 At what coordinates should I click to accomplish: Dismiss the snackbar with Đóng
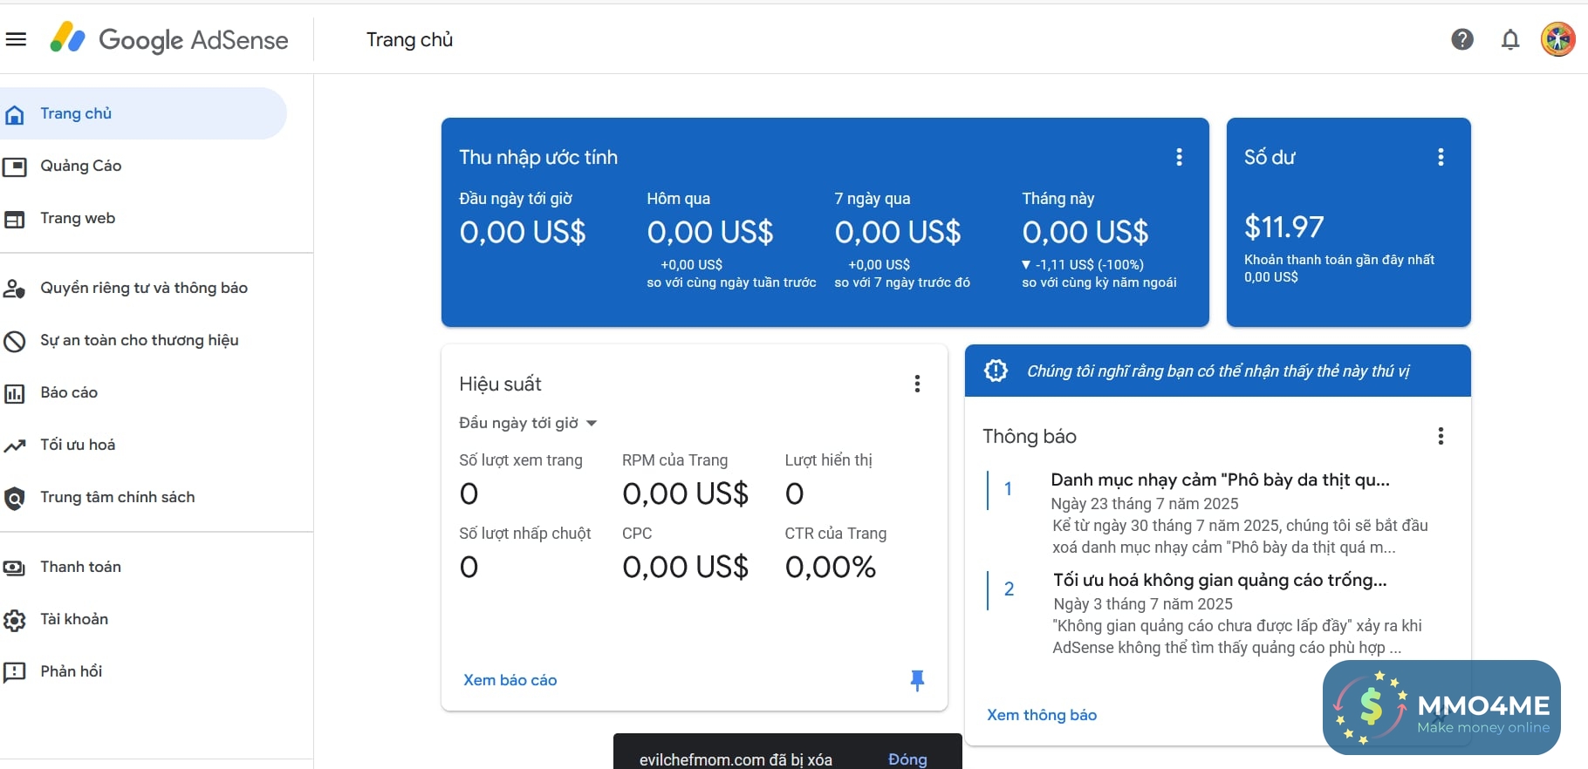[x=907, y=759]
